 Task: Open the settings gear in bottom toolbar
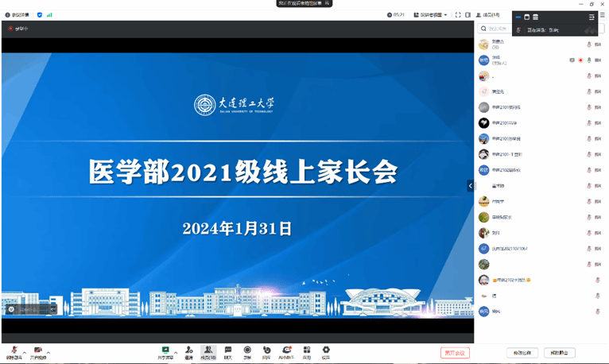326,350
